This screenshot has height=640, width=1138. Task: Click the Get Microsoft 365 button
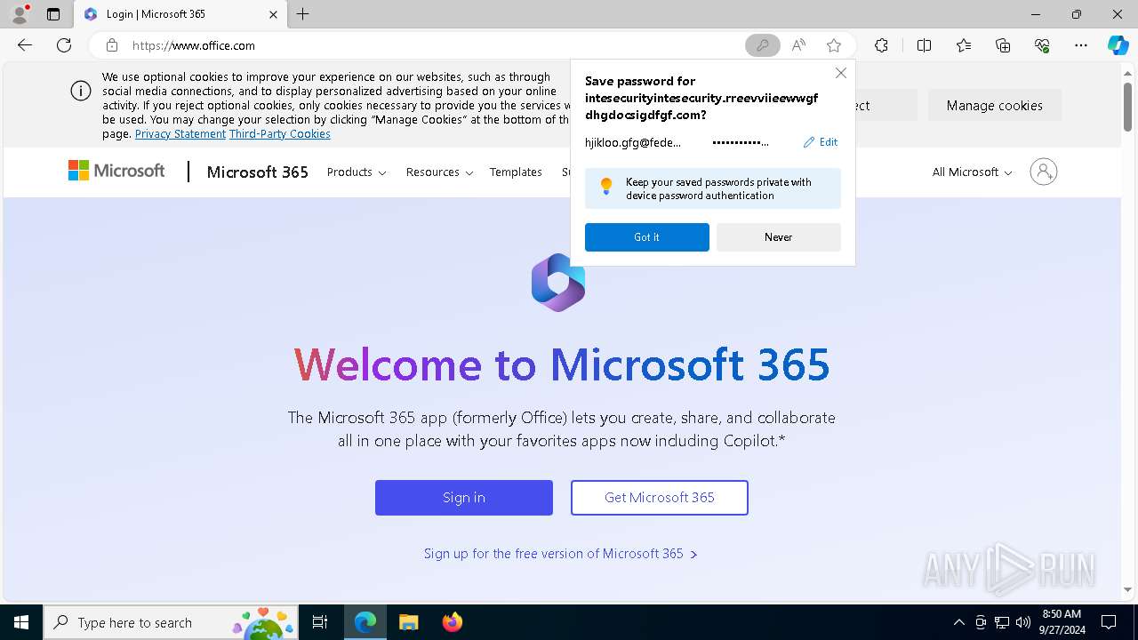660,498
